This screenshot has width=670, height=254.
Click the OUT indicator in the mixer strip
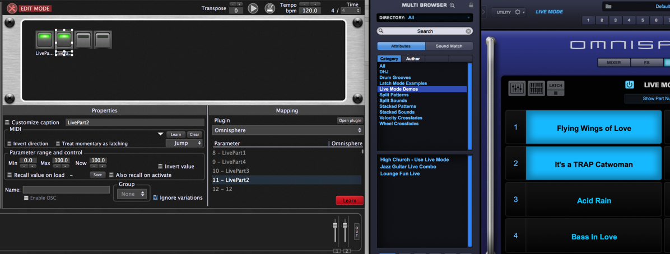click(357, 232)
